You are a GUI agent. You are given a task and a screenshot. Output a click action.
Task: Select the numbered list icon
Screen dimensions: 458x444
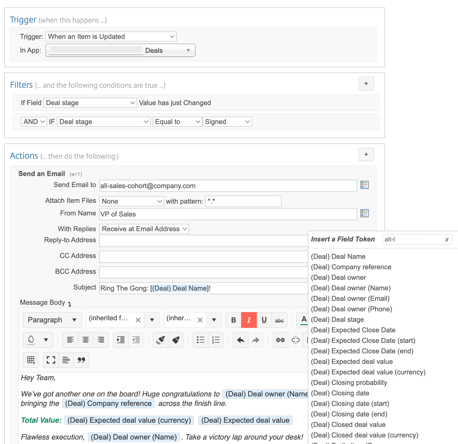(x=216, y=340)
